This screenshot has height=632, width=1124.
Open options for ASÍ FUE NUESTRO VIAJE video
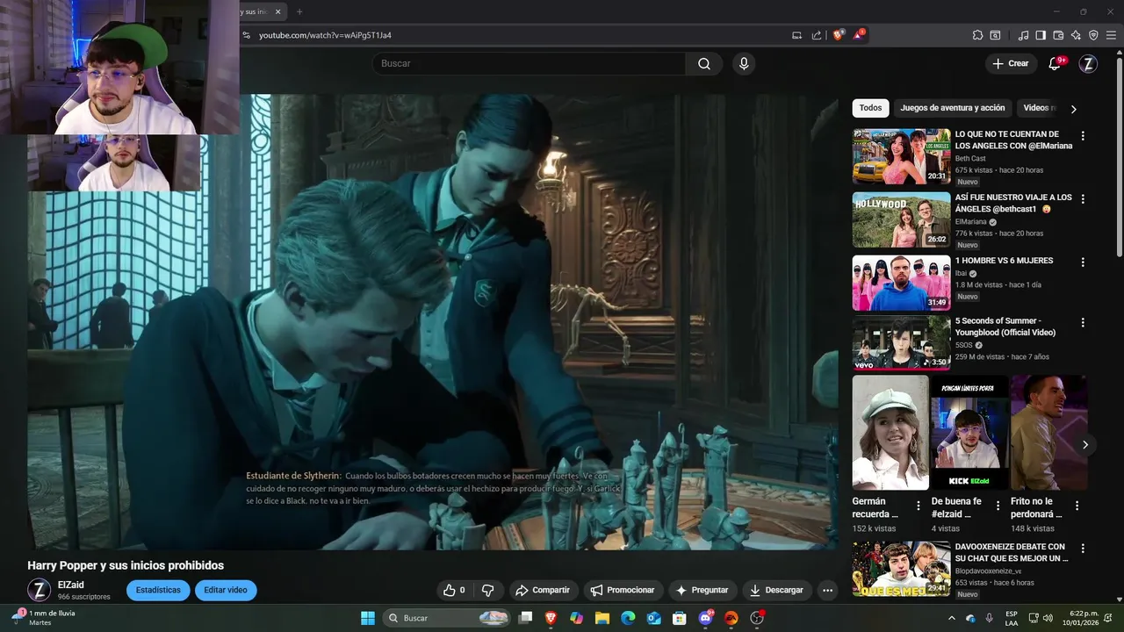[1083, 199]
